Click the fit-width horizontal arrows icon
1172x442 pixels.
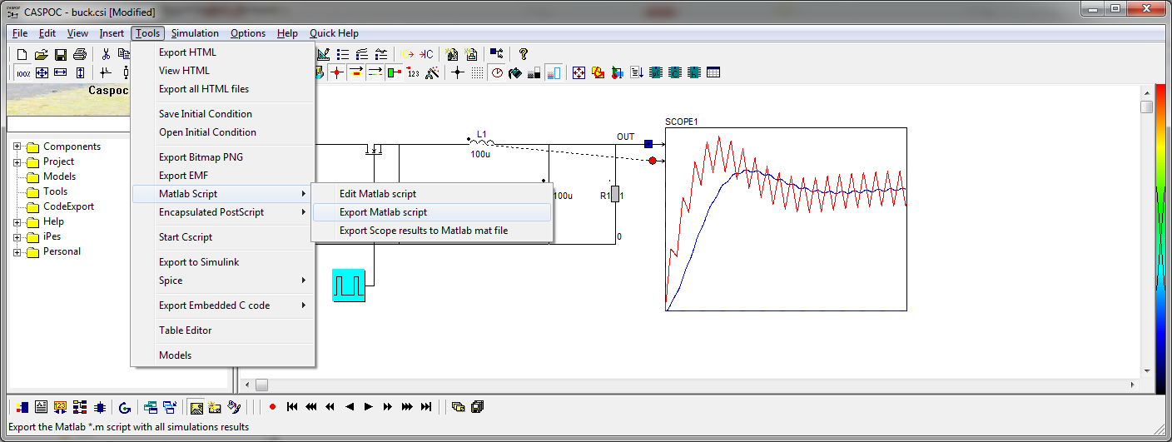pyautogui.click(x=61, y=73)
